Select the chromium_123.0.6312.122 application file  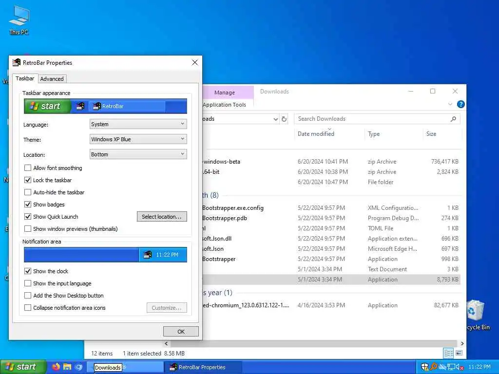(x=331, y=305)
